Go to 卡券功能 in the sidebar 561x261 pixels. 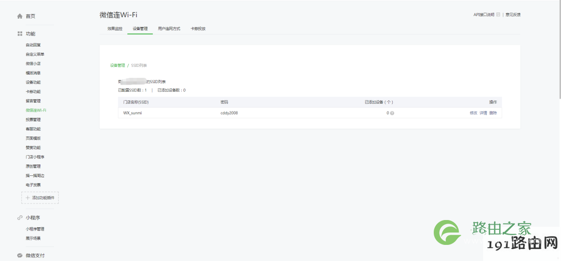(x=33, y=91)
